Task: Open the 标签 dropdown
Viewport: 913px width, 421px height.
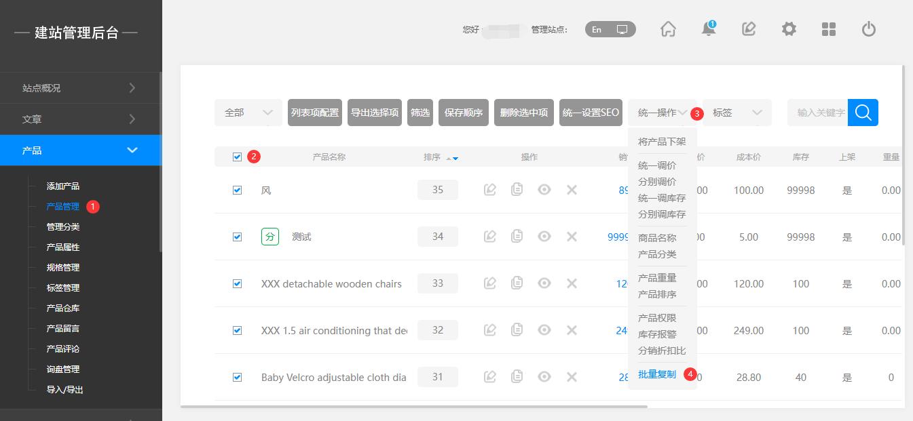Action: coord(737,113)
